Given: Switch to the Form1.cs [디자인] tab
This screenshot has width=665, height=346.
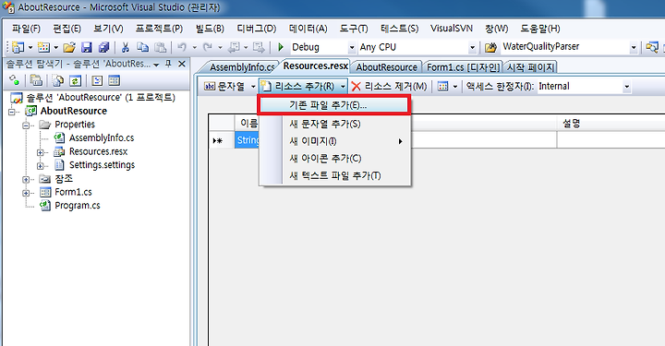Looking at the screenshot, I should [x=463, y=67].
